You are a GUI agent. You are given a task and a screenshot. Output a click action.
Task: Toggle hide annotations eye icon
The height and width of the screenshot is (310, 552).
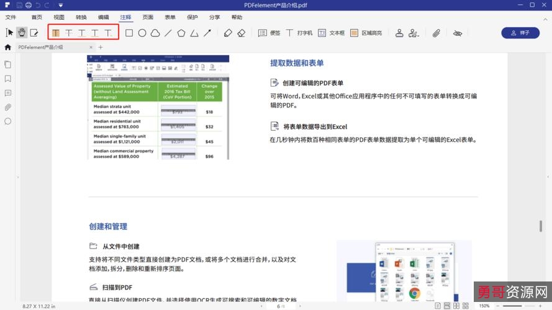click(458, 33)
